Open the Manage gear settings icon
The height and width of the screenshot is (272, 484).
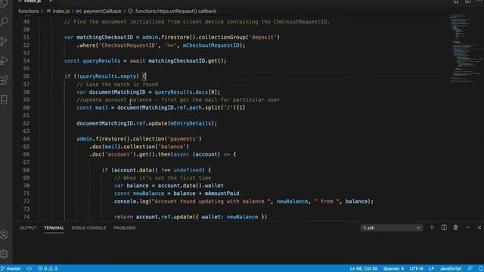click(x=5, y=254)
